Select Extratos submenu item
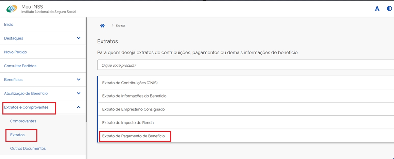Viewport: 394px width, 159px height. point(17,135)
